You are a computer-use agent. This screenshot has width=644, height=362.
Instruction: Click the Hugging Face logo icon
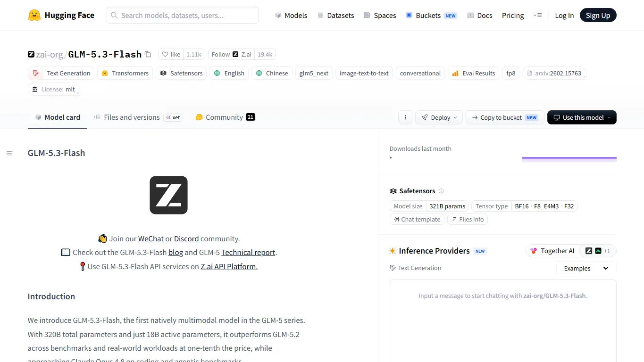(x=34, y=15)
